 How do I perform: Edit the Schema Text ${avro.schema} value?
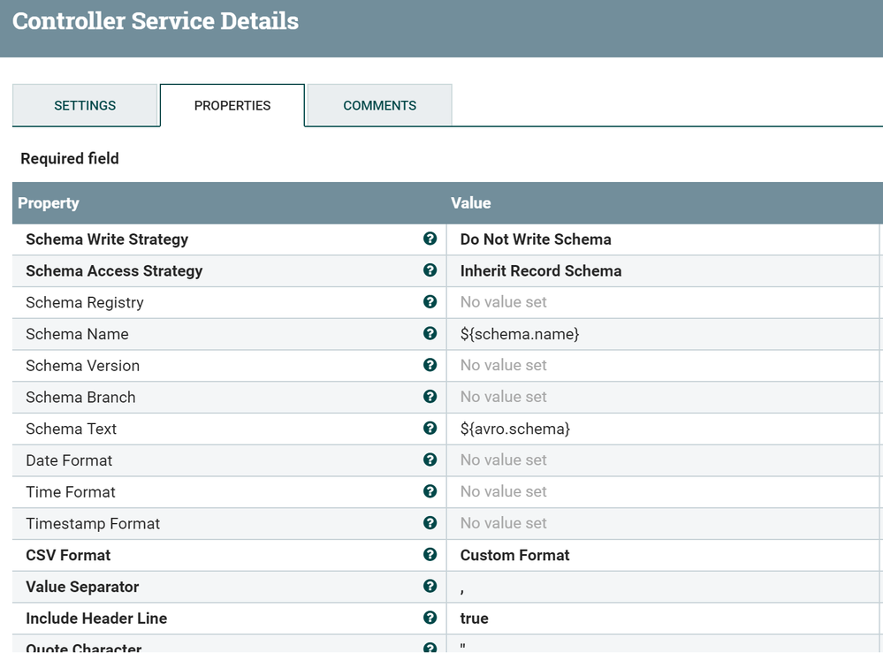pyautogui.click(x=515, y=429)
